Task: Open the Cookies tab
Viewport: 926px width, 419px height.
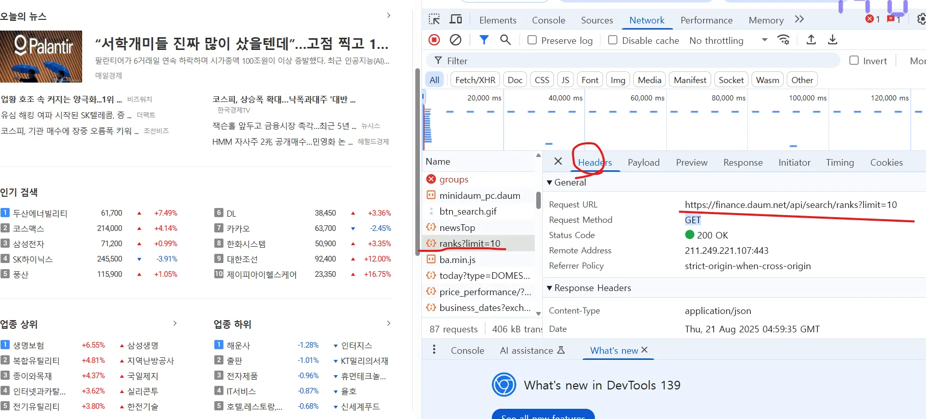Action: (x=886, y=162)
